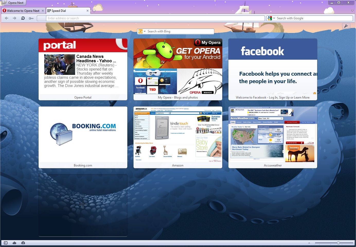Click the back navigation arrow
This screenshot has height=247, width=356.
coord(7,18)
